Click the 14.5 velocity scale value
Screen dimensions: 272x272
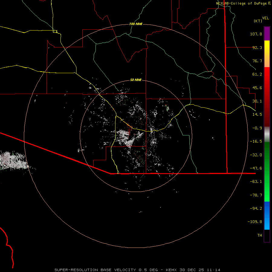tap(257, 115)
